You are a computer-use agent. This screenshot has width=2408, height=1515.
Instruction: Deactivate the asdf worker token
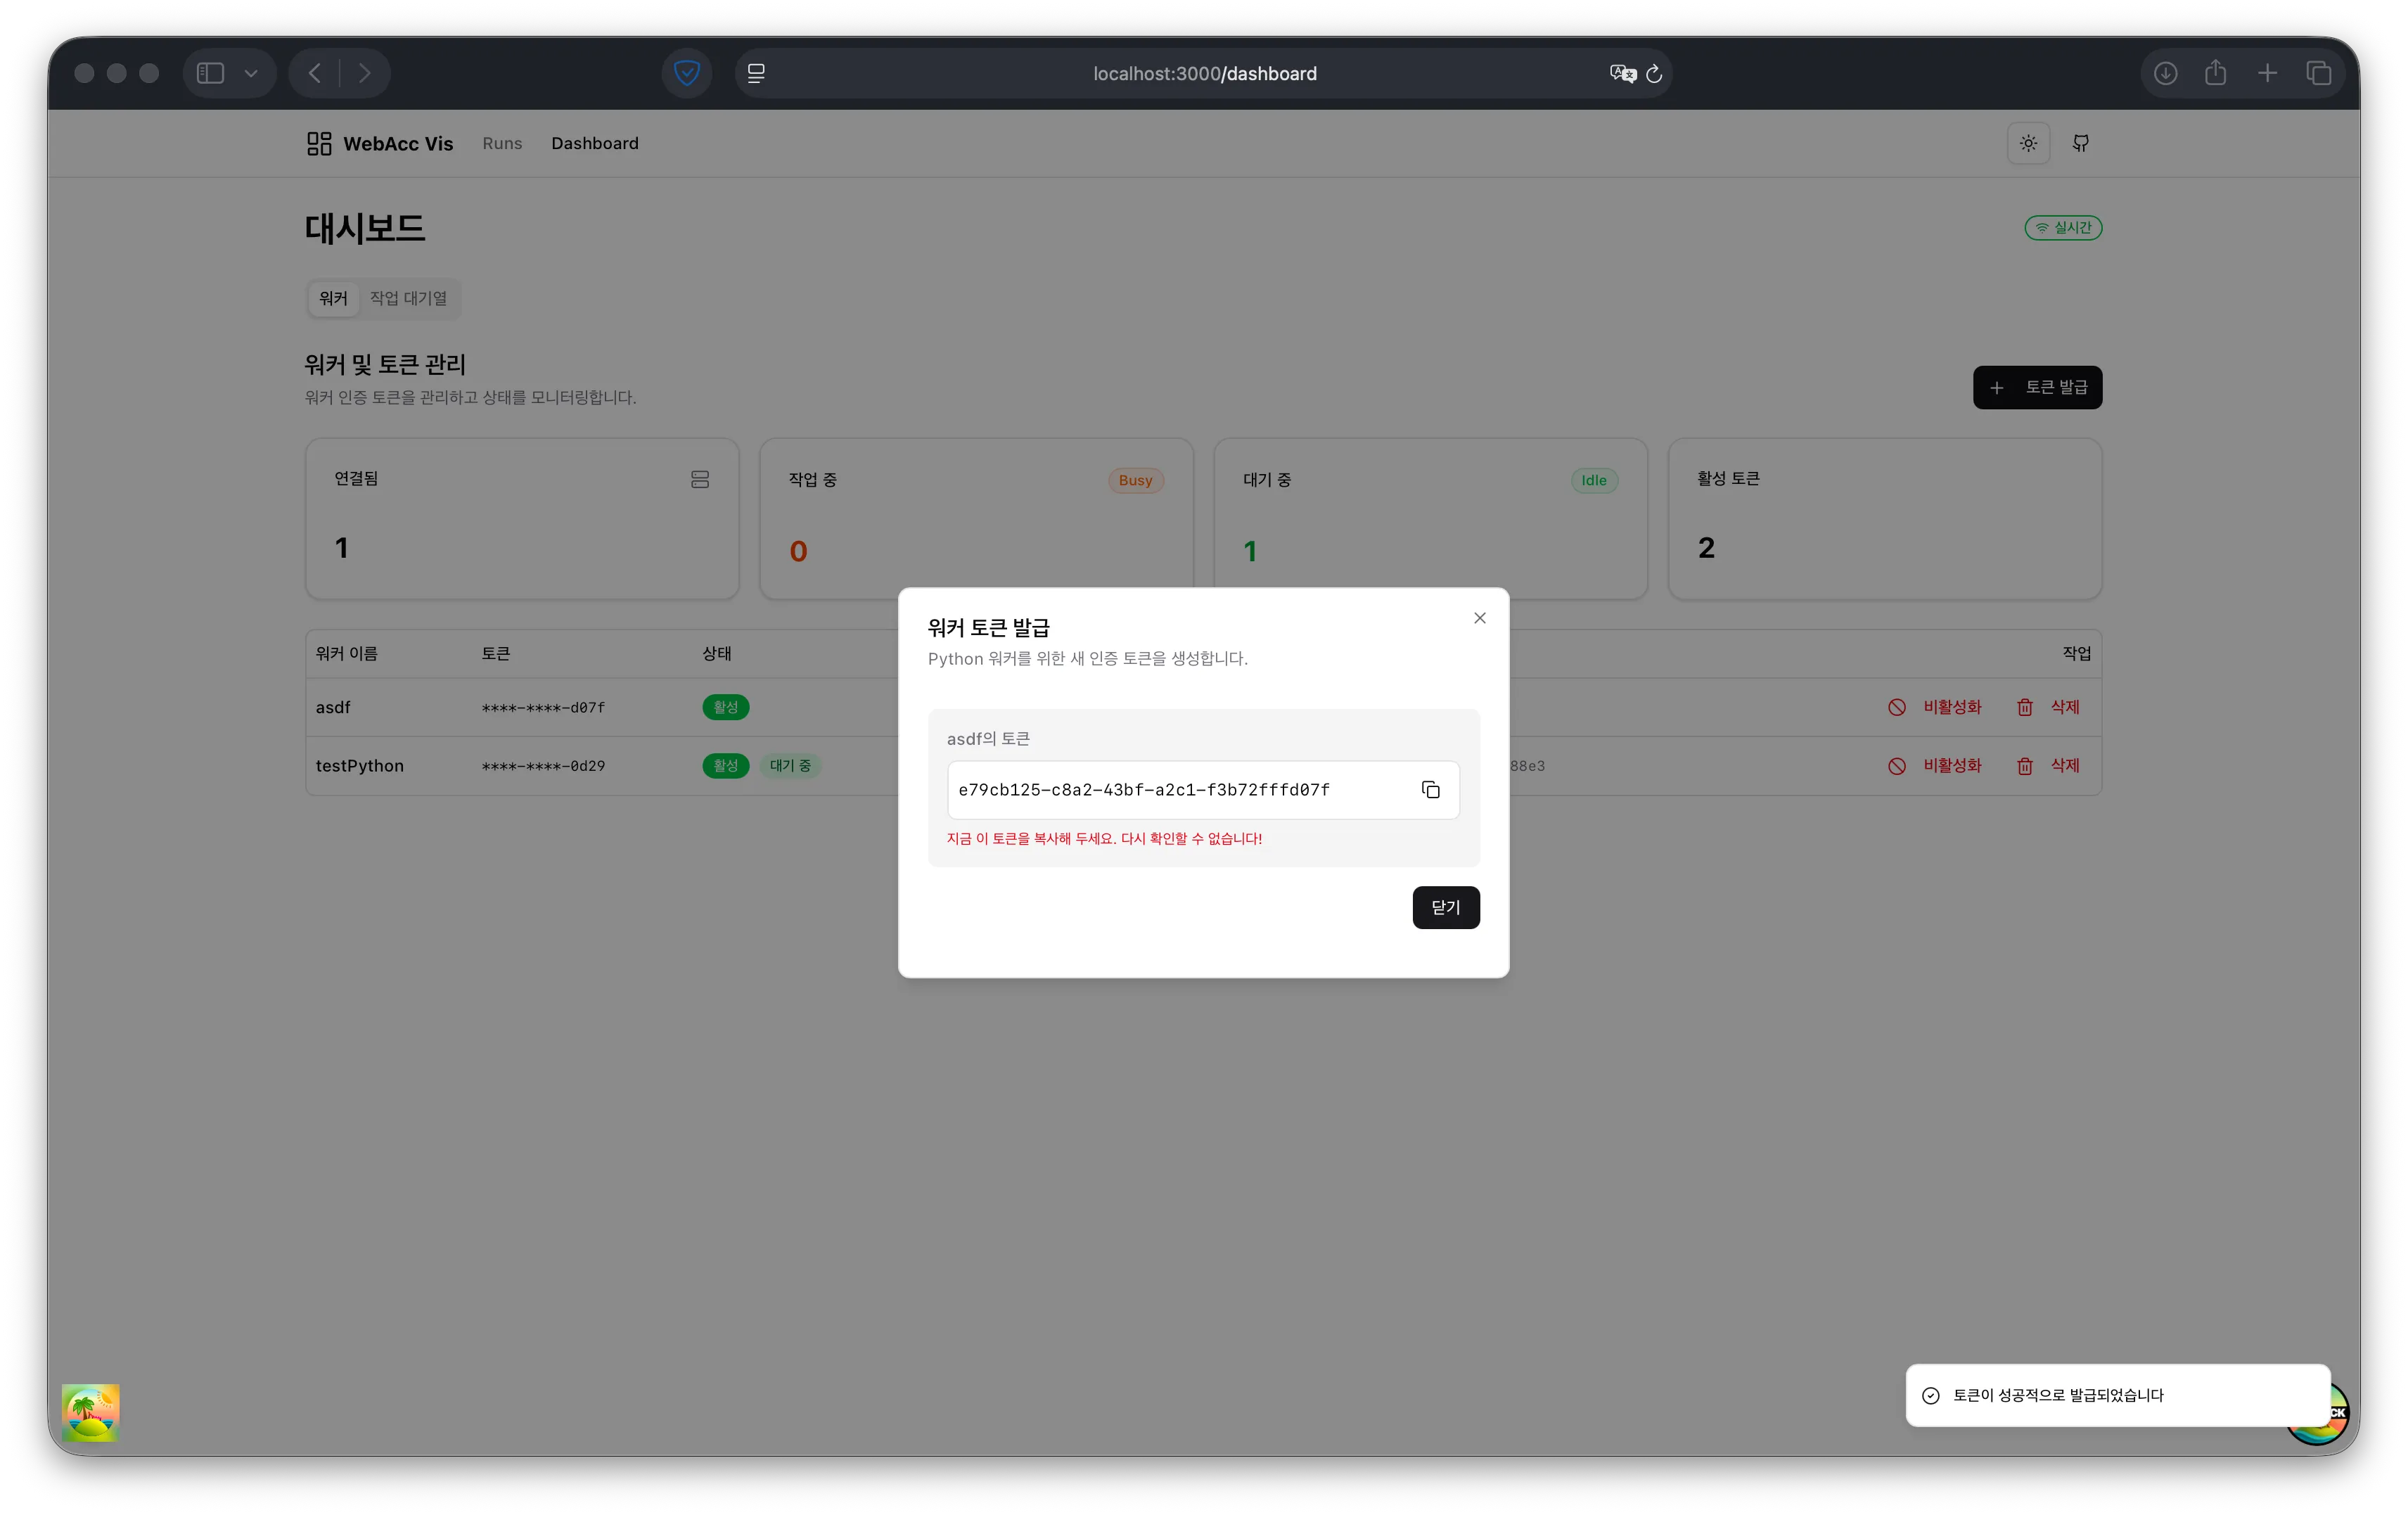pos(1935,707)
